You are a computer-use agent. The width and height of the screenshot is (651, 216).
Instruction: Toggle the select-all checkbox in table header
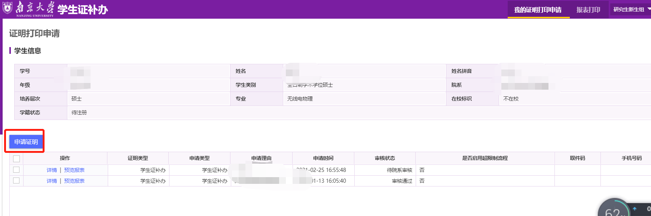point(16,159)
